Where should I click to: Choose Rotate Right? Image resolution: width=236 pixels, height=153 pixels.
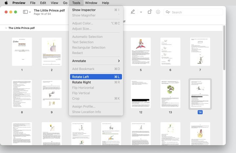coord(96,82)
